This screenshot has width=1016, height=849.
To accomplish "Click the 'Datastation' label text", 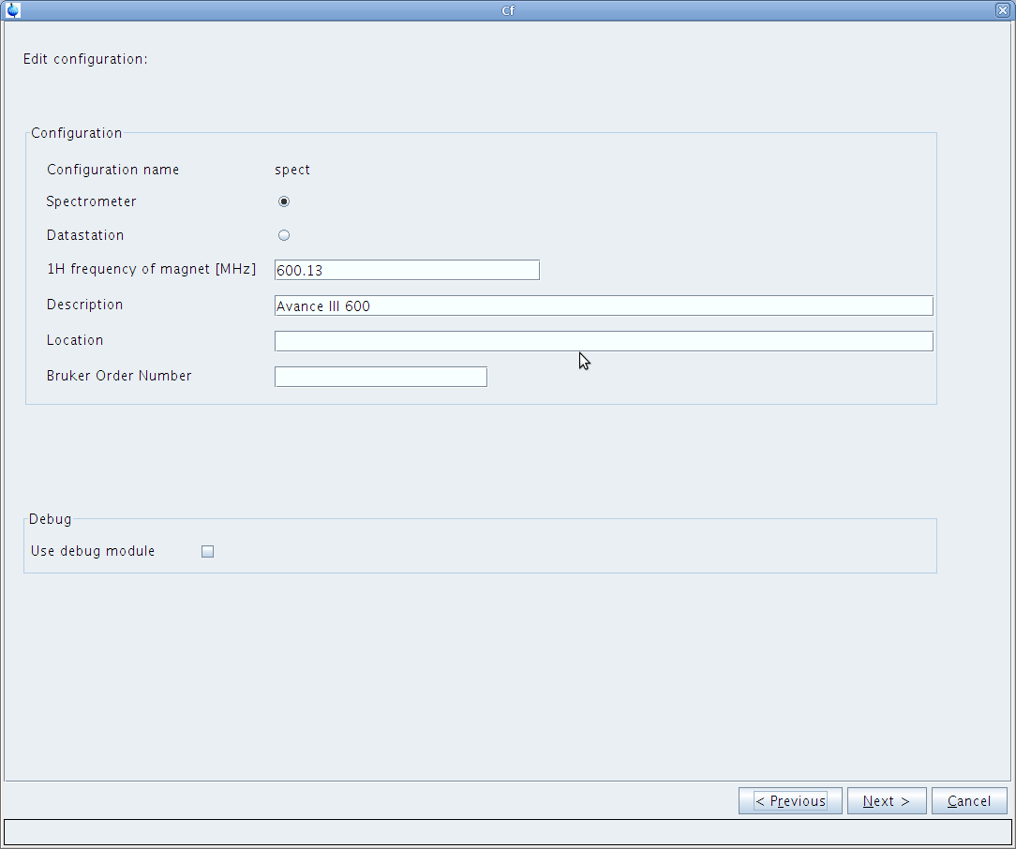I will click(85, 235).
